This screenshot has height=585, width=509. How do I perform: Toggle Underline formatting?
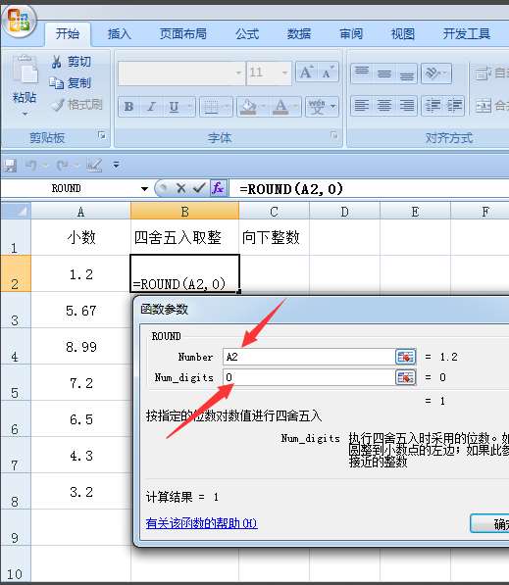tap(174, 107)
